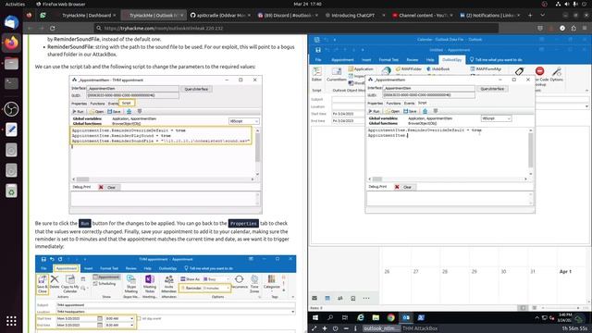Open File Explorer from the Windows taskbar
Image resolution: width=592 pixels, height=333 pixels.
tap(376, 318)
